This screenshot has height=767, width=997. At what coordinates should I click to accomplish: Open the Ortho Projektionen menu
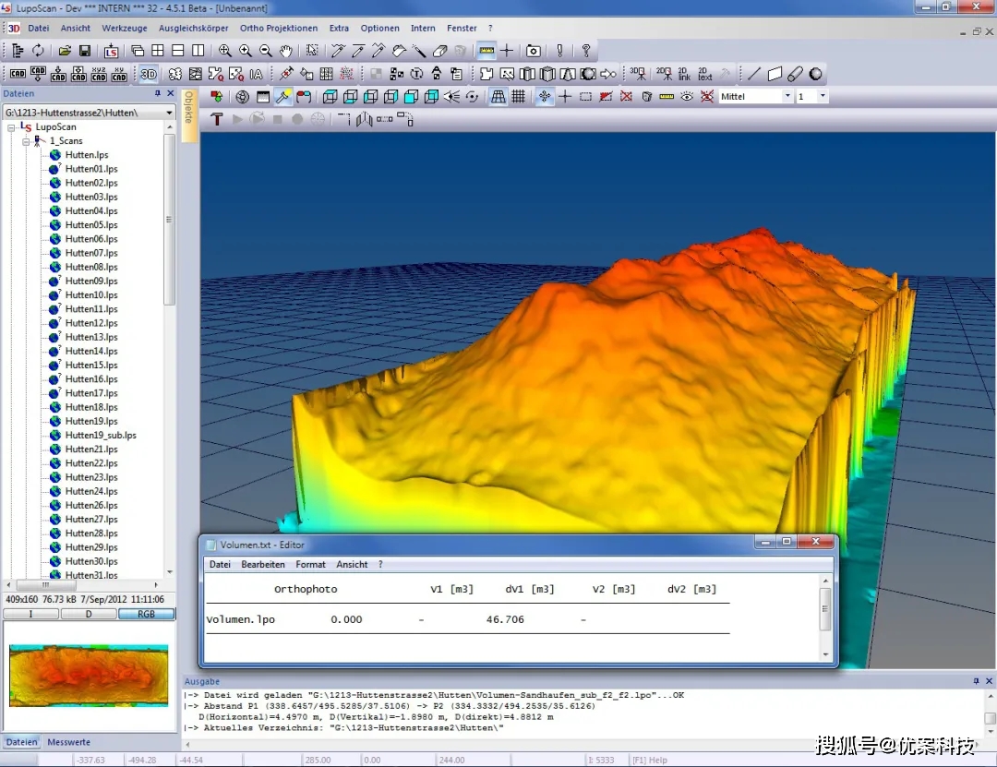pos(279,29)
